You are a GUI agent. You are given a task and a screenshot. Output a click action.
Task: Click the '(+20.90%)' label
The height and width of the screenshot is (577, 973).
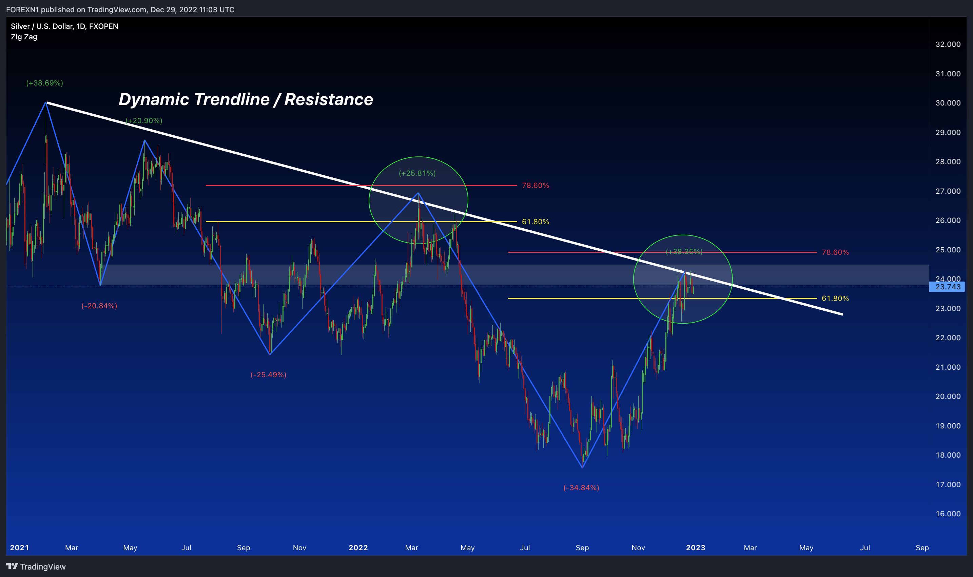pos(144,120)
